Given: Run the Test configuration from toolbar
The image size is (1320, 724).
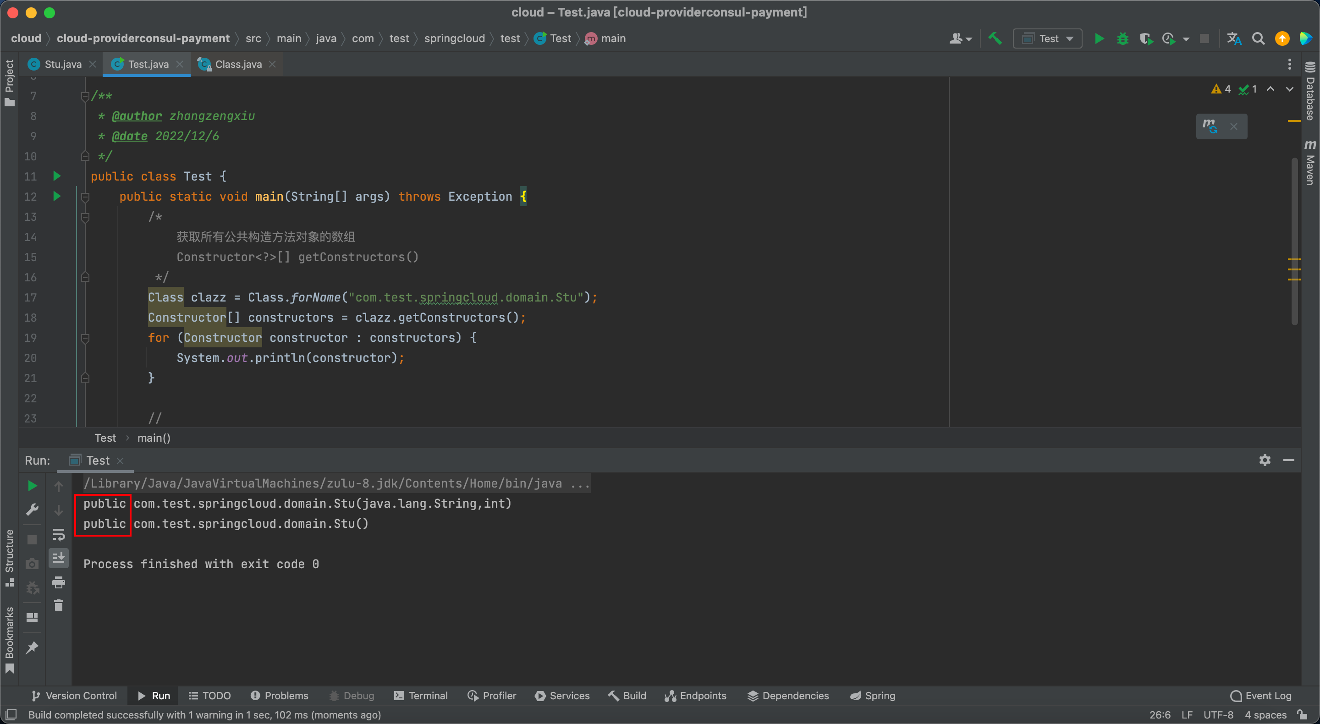Looking at the screenshot, I should tap(1099, 38).
